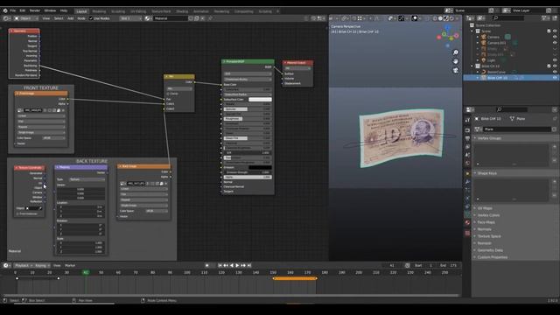The height and width of the screenshot is (315, 560).
Task: Collapse the Principled BSDF node header
Action: [224, 61]
